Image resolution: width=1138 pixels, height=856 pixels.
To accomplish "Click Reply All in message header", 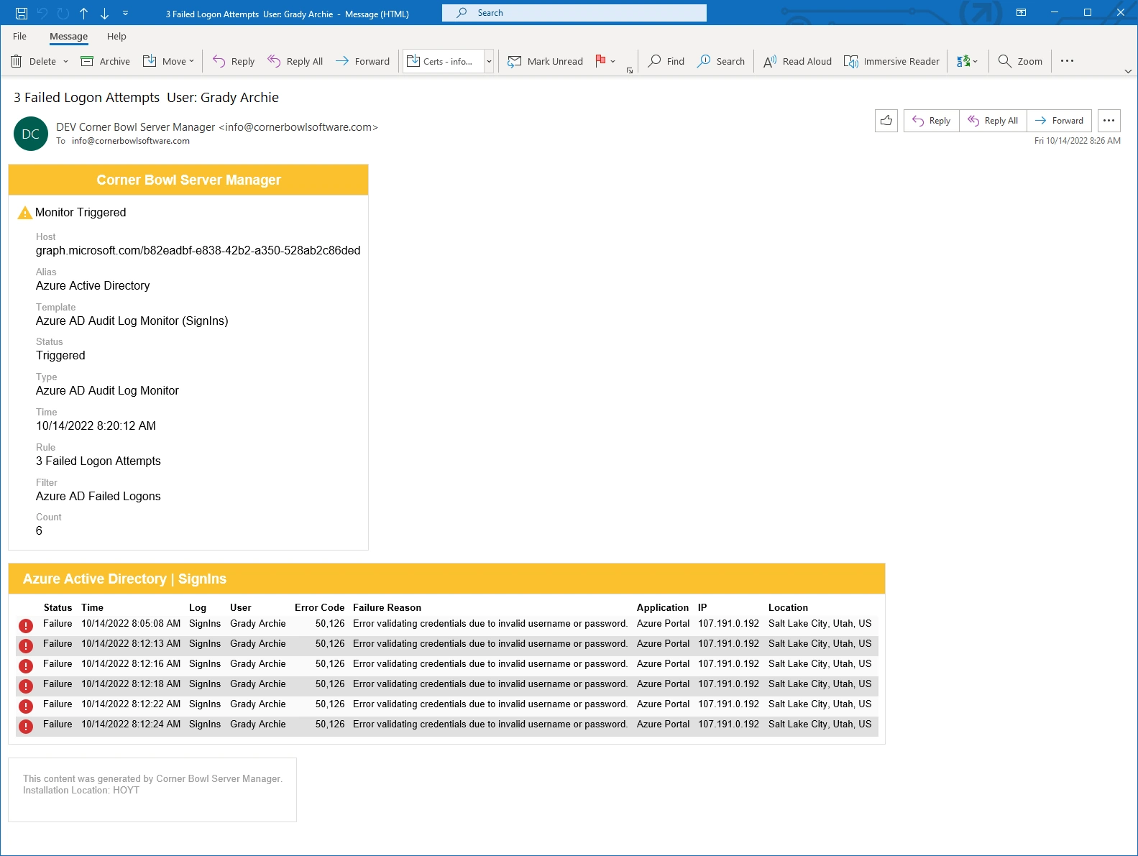I will point(993,121).
